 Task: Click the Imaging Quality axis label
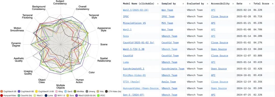[28, 73]
